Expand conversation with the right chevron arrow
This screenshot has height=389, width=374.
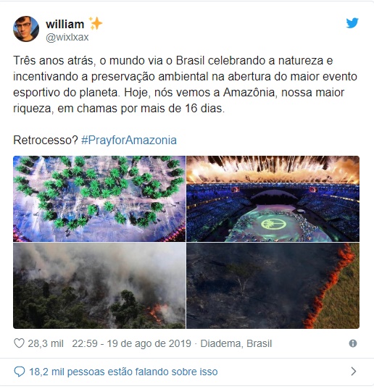(354, 372)
